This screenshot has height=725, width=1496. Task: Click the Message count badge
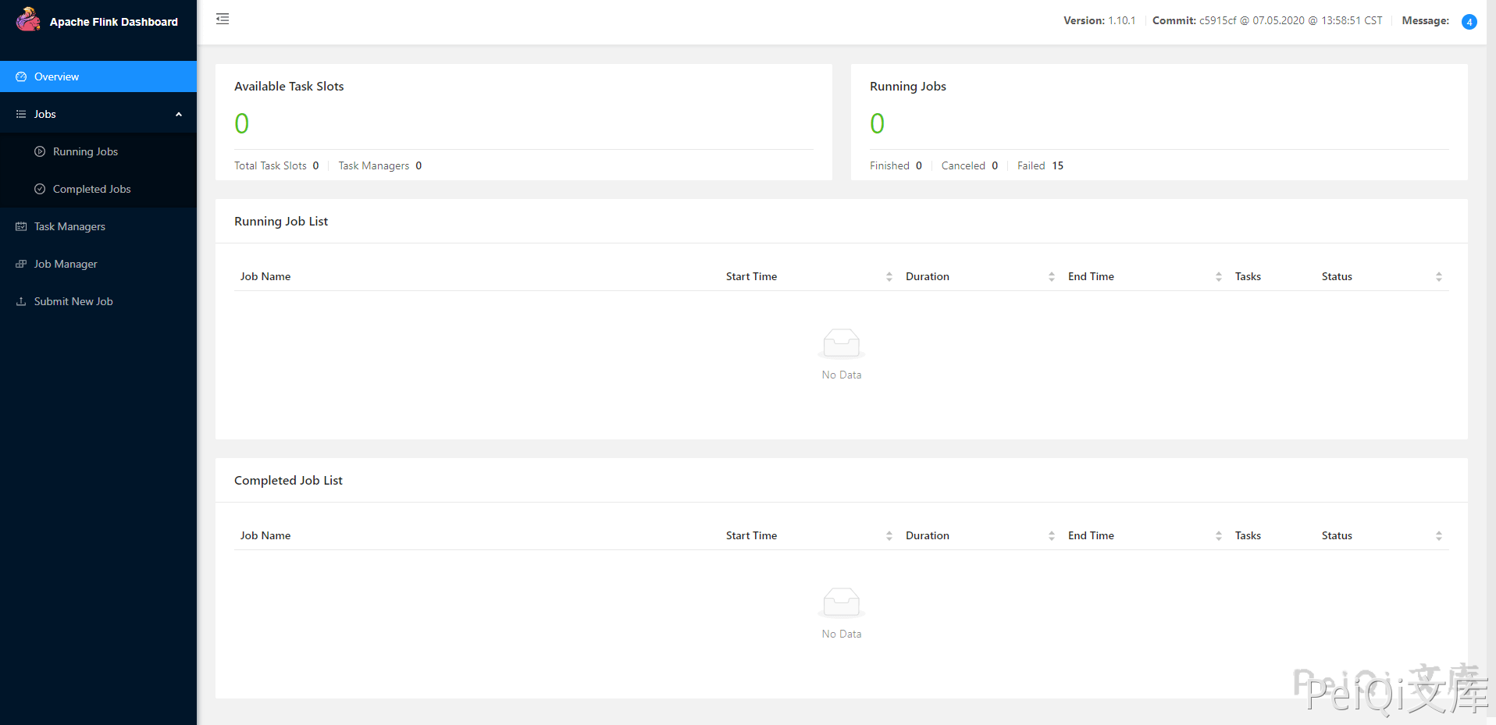(x=1469, y=22)
